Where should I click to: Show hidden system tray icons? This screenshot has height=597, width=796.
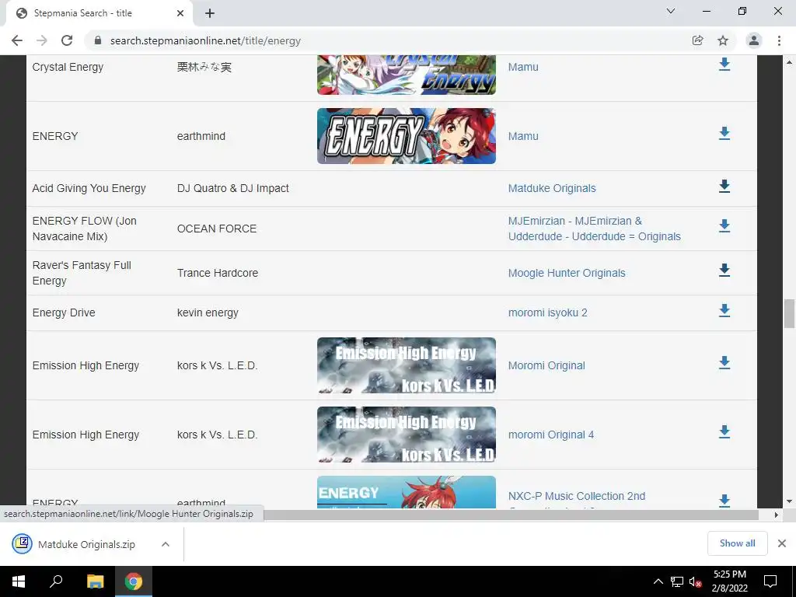pyautogui.click(x=658, y=581)
